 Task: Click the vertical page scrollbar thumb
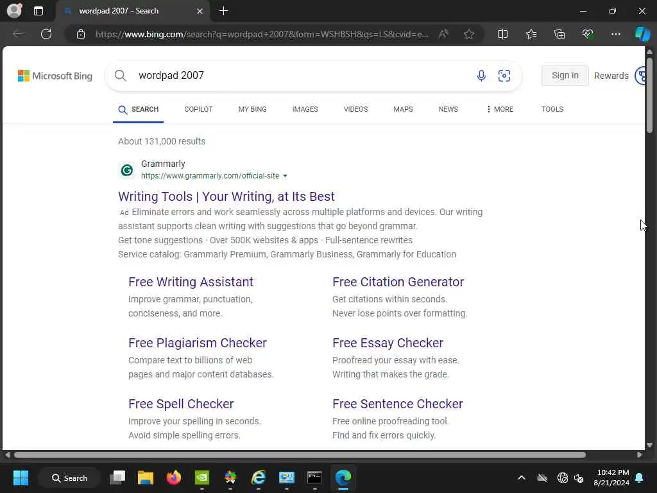click(x=649, y=96)
